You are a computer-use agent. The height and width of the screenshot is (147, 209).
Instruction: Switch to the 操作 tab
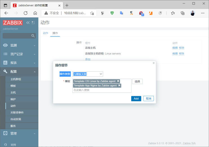55,33
